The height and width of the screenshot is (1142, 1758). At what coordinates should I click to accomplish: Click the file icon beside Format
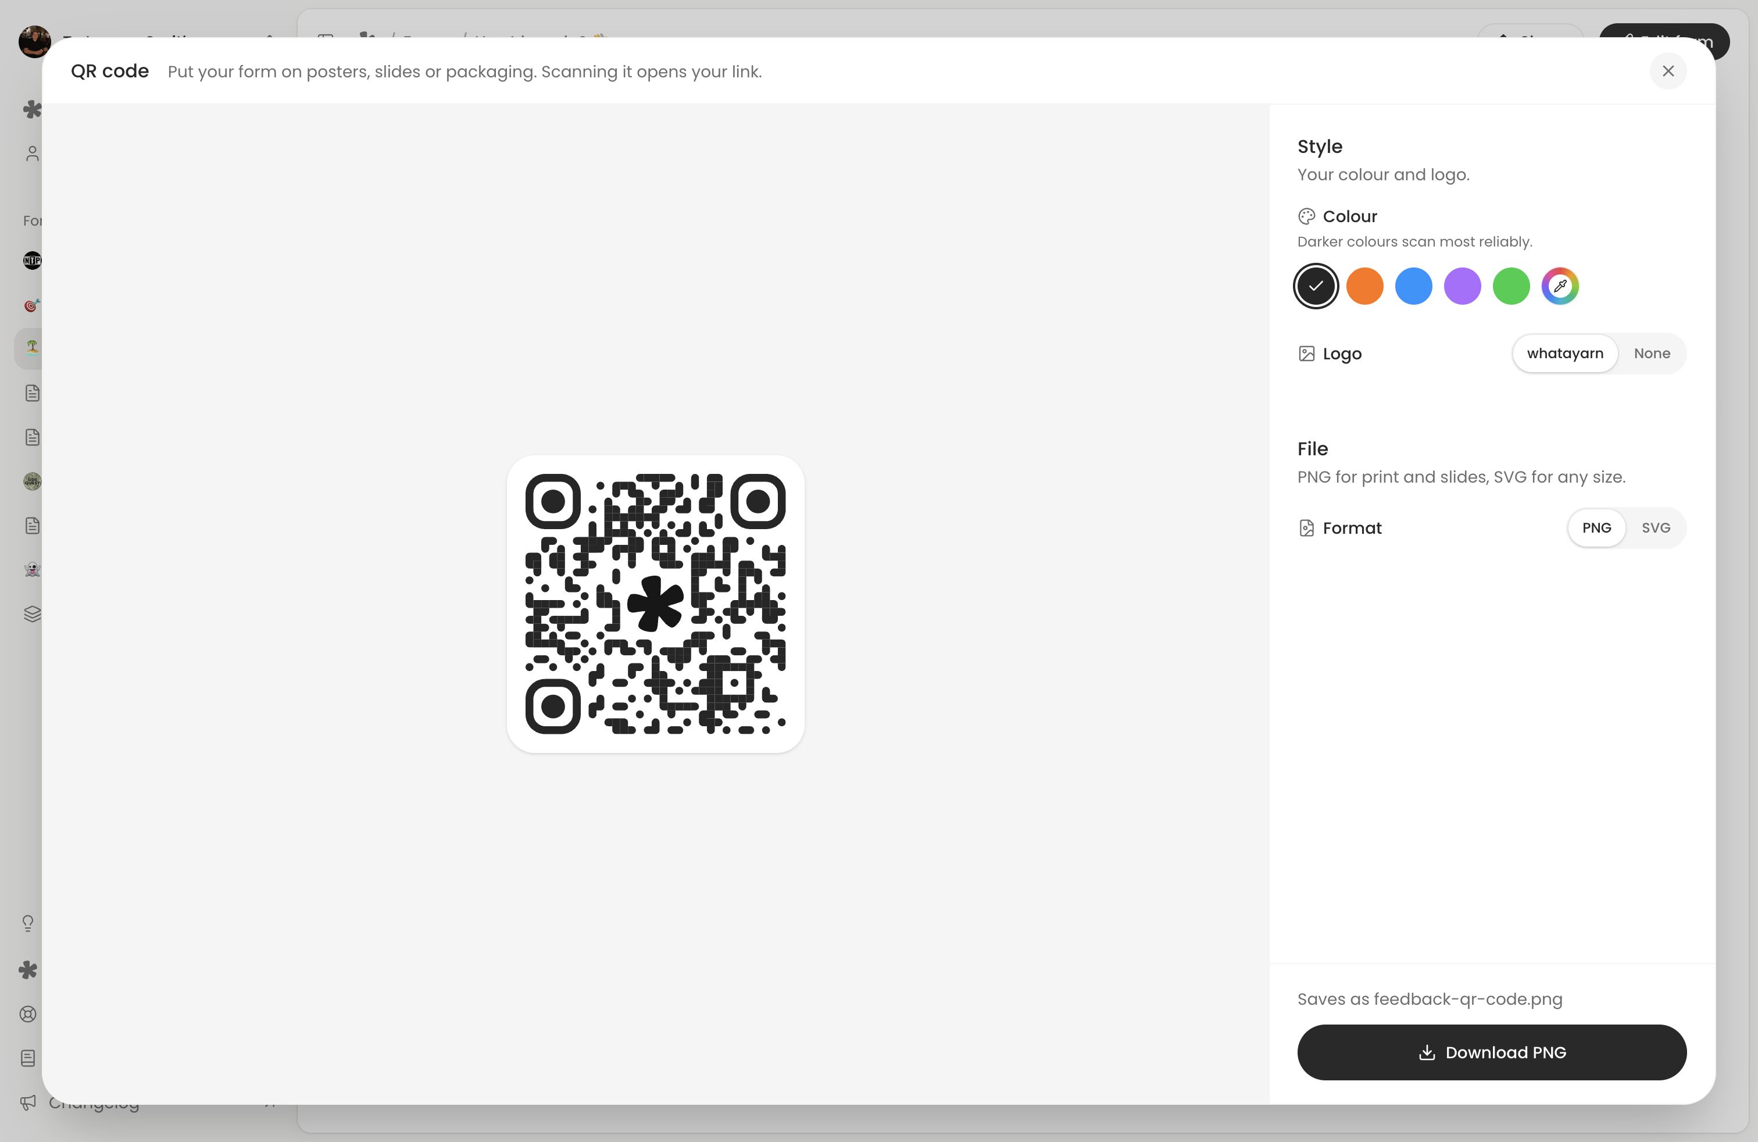click(1306, 528)
